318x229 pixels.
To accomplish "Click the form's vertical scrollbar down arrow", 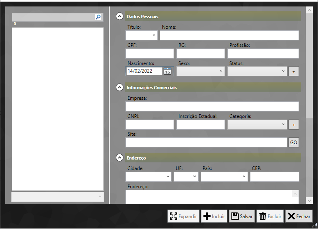I will coord(309,200).
